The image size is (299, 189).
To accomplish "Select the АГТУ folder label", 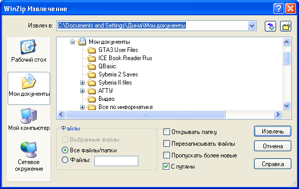I will [106, 91].
